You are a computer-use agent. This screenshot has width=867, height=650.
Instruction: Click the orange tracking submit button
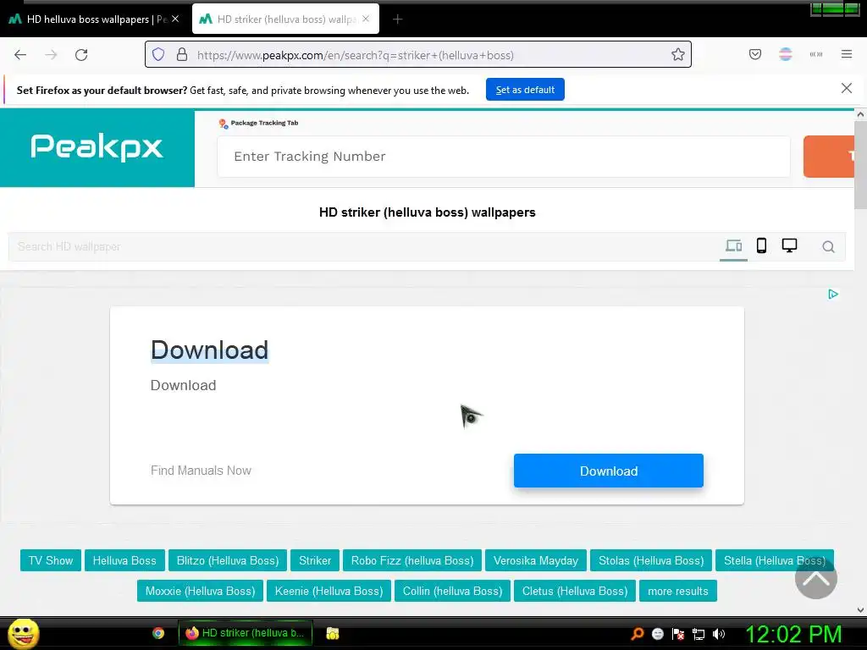pyautogui.click(x=829, y=157)
